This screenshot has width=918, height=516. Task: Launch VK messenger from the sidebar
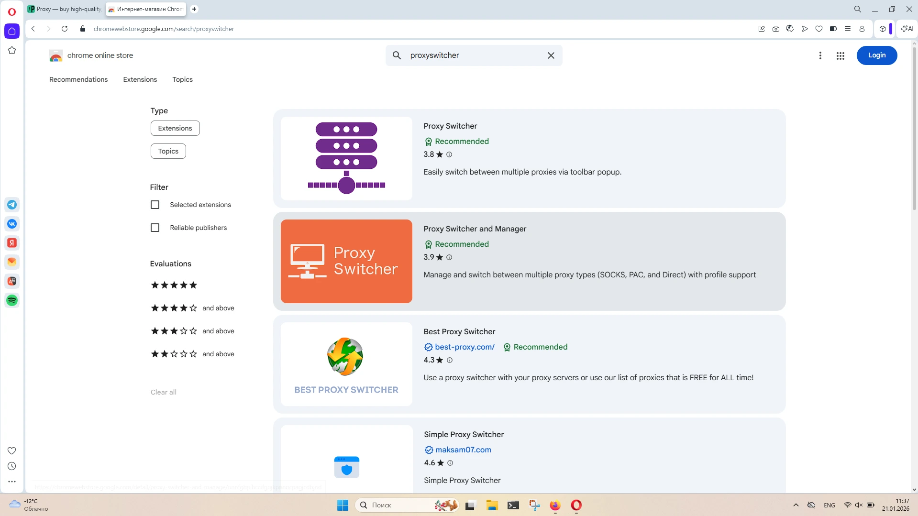(12, 224)
